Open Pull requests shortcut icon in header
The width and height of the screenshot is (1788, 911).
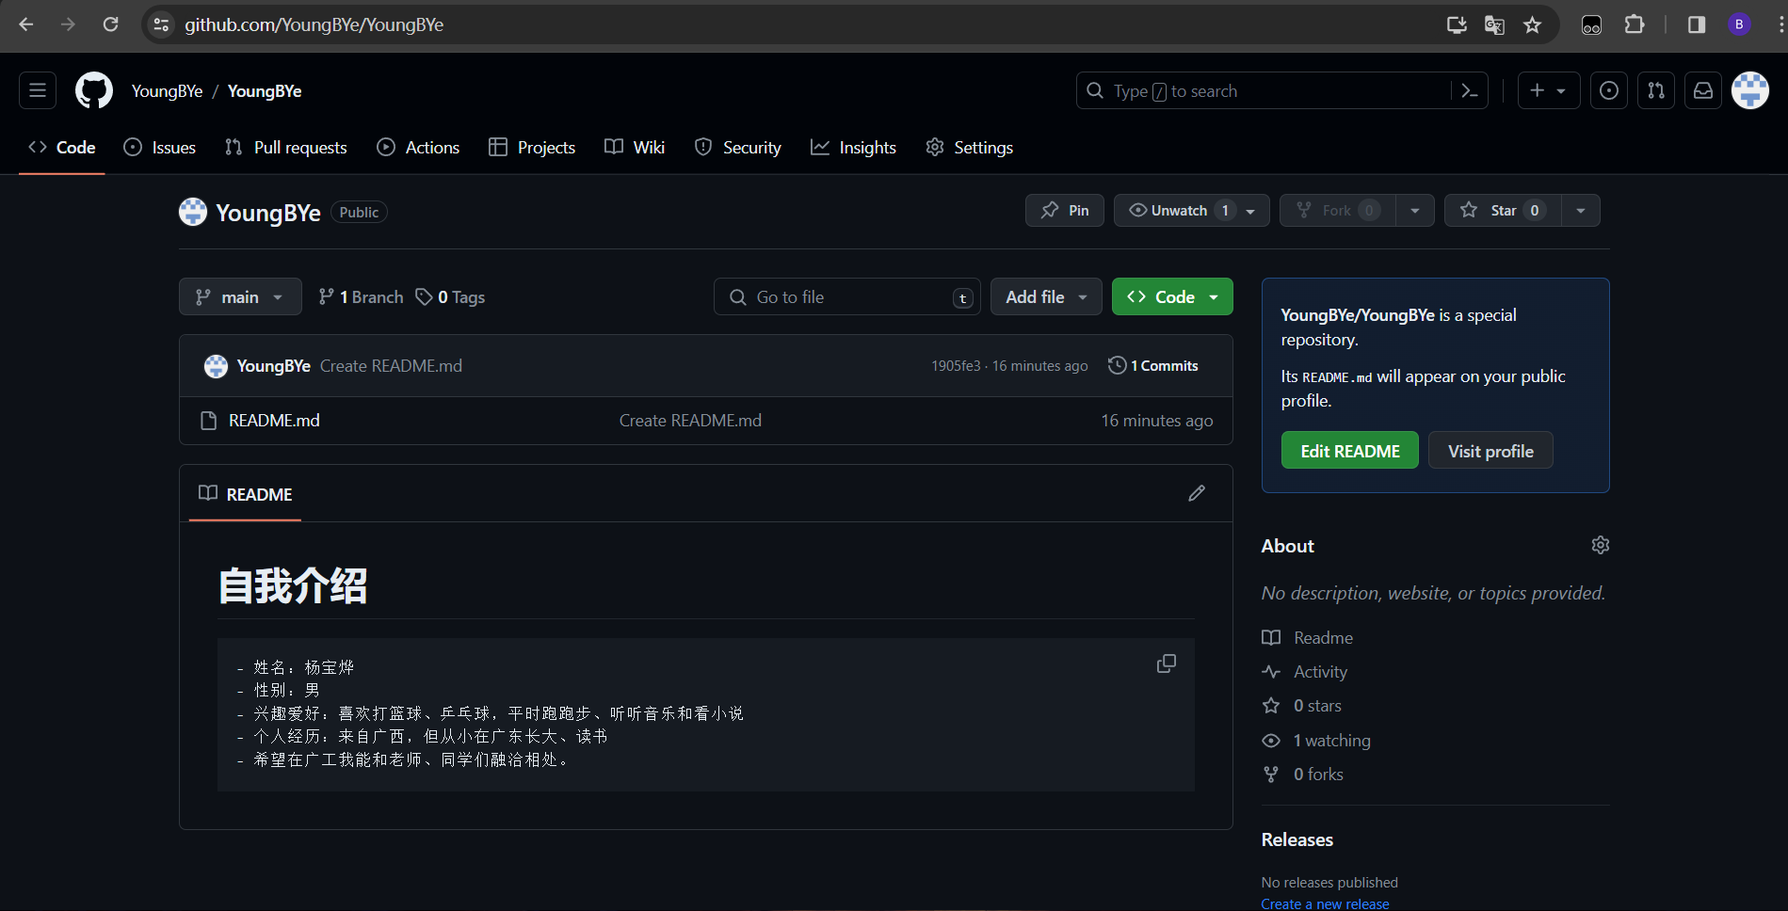(x=1656, y=90)
